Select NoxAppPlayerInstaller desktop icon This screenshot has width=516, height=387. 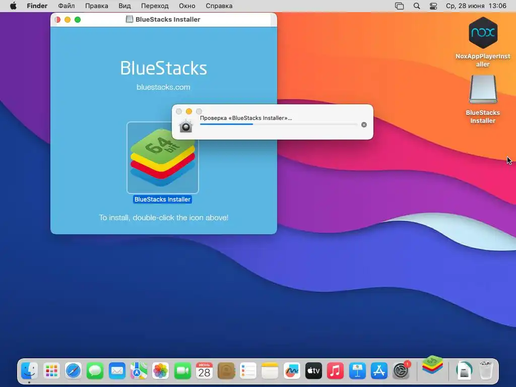click(483, 33)
